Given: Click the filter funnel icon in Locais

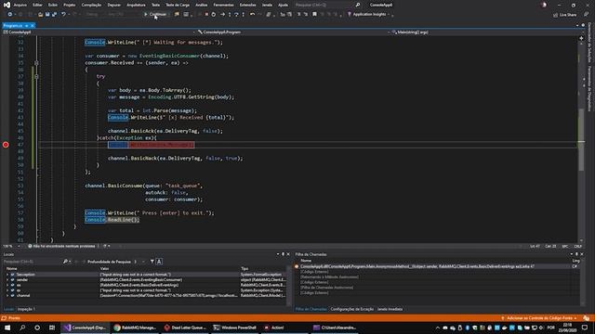Looking at the screenshot, I should click(152, 262).
